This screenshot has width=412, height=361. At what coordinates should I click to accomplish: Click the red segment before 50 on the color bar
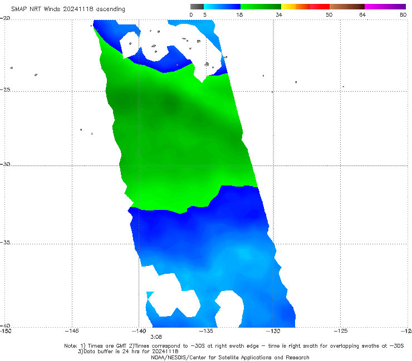pos(320,7)
